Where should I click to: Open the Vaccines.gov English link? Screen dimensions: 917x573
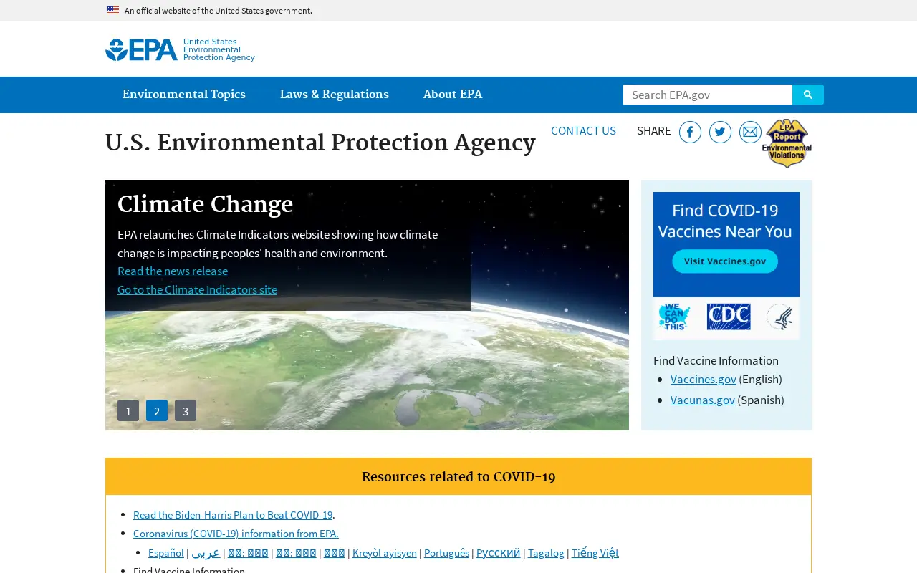point(704,379)
